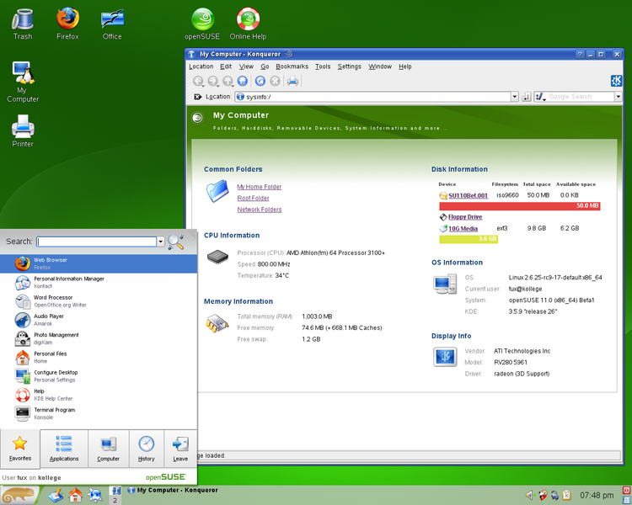Reload the page in Konqueror
The image size is (632, 505).
point(260,81)
